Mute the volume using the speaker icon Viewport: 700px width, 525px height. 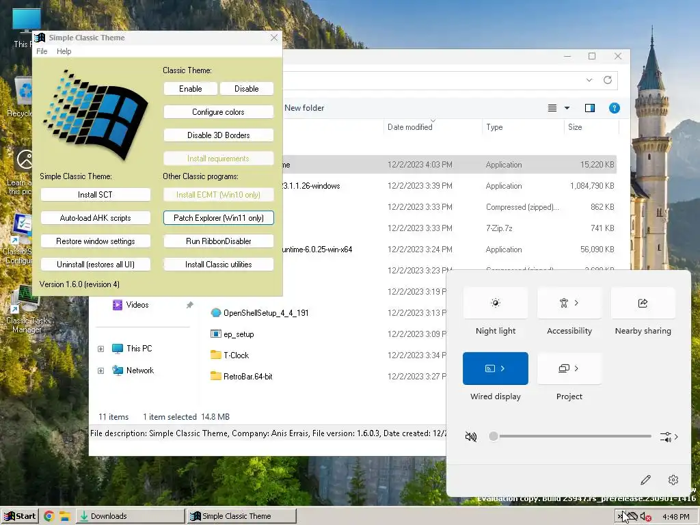point(471,437)
